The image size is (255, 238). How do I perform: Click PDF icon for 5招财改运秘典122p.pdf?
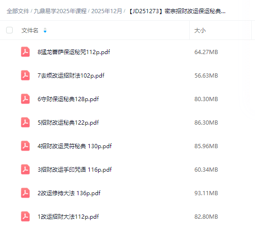point(25,122)
